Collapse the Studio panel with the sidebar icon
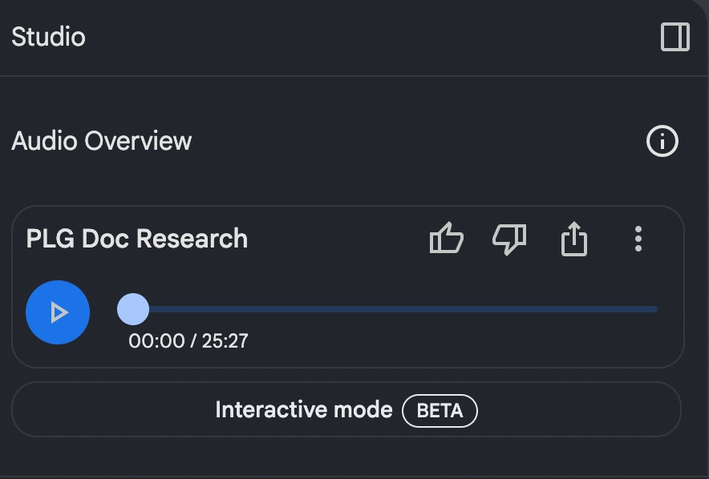Screen dimensions: 709x479 [675, 37]
